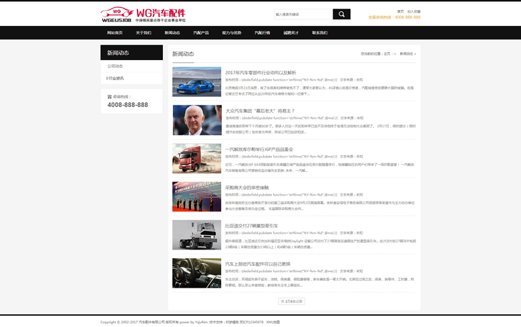521x327 pixels.
Task: Click the magnifier search icon button
Action: 341,14
